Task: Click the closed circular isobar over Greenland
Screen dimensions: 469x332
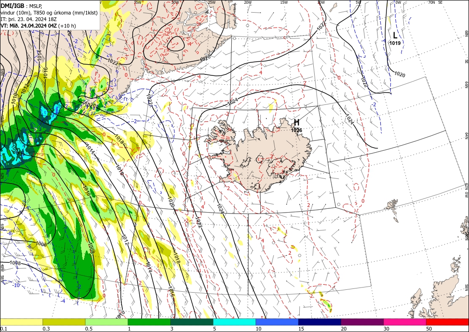Action: (x=175, y=44)
